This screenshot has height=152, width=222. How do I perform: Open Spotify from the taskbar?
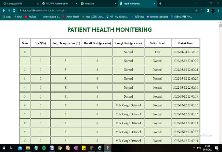coord(44,148)
